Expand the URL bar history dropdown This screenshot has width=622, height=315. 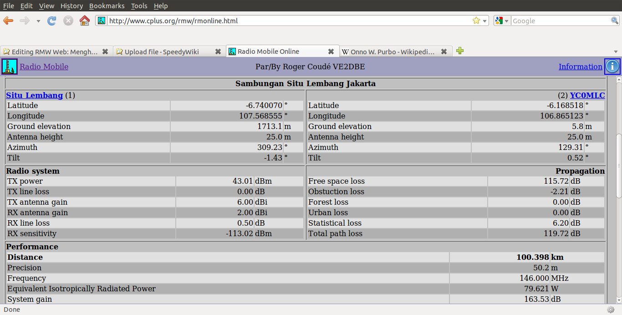coord(484,21)
